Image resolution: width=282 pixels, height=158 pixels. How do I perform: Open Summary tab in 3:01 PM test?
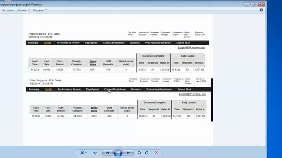34,89
